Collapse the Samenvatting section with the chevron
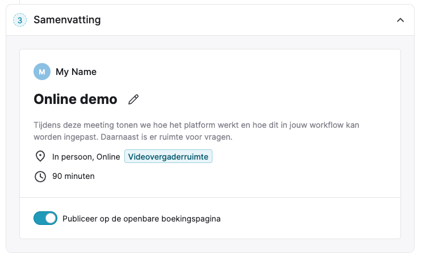 coord(400,20)
